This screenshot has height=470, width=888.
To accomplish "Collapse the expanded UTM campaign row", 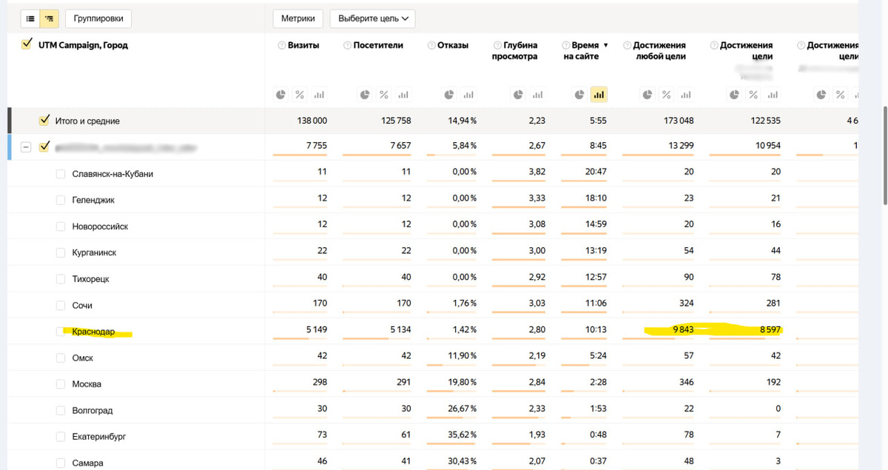I will click(26, 147).
